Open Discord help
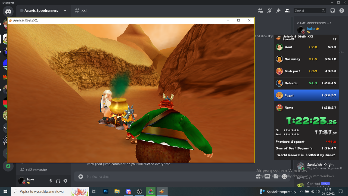 [x=342, y=11]
